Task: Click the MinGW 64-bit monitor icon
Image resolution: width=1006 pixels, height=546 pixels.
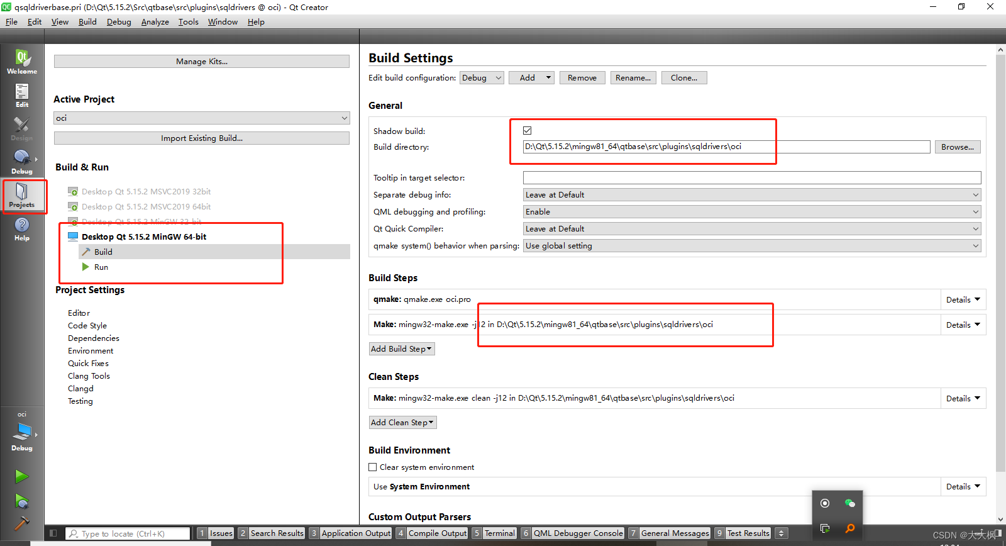Action: [x=73, y=237]
